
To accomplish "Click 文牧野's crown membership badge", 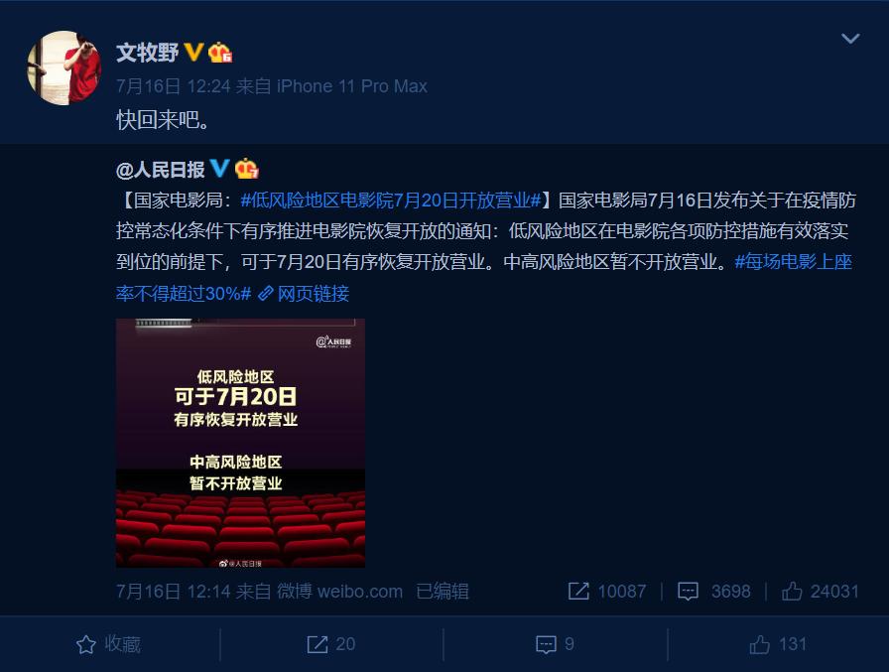I will click(x=220, y=53).
